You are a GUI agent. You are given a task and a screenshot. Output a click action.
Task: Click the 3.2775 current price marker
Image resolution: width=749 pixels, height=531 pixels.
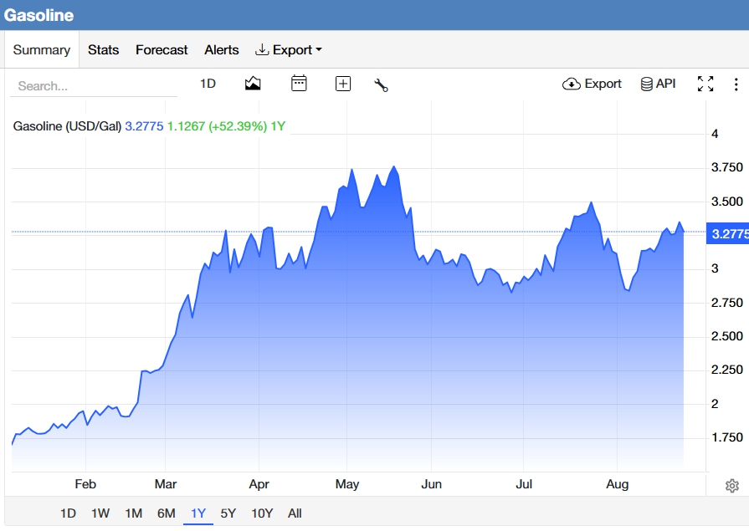pos(727,233)
